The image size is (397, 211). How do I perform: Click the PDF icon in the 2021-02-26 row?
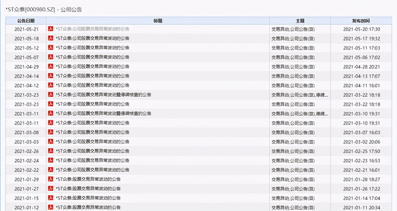51,151
